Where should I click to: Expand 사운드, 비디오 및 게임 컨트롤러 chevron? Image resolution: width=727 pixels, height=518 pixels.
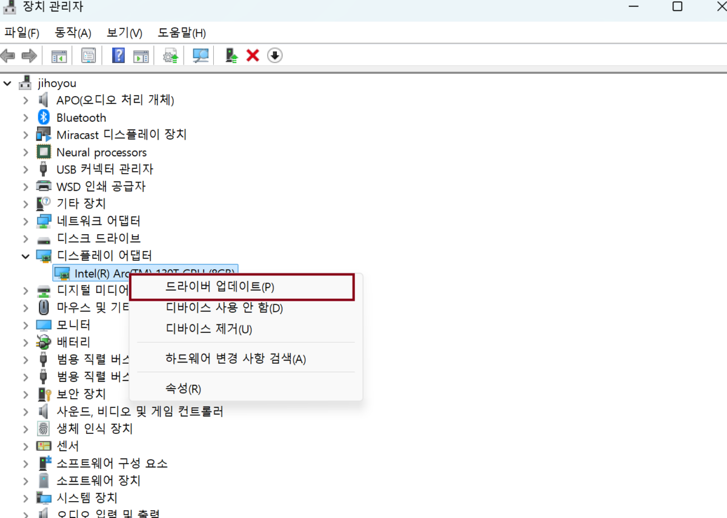click(x=25, y=411)
